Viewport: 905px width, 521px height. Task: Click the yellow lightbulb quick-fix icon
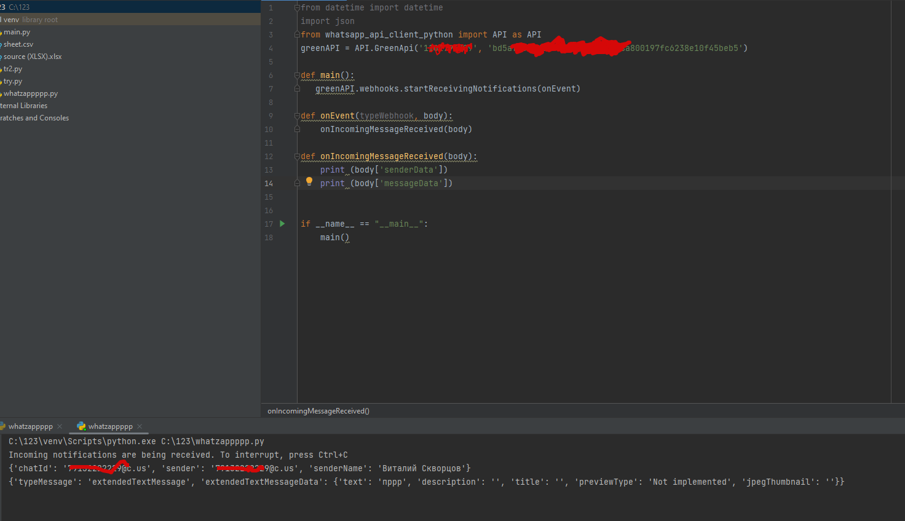click(x=309, y=181)
